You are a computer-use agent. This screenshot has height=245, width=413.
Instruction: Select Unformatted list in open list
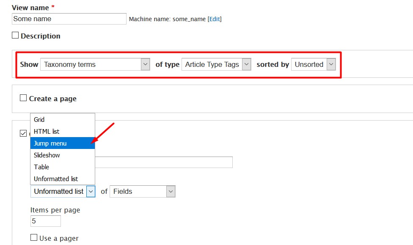pyautogui.click(x=63, y=179)
